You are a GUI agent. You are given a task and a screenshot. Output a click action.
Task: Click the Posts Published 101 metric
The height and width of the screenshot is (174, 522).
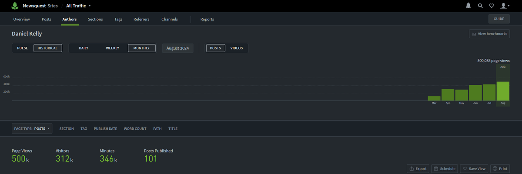pyautogui.click(x=158, y=156)
